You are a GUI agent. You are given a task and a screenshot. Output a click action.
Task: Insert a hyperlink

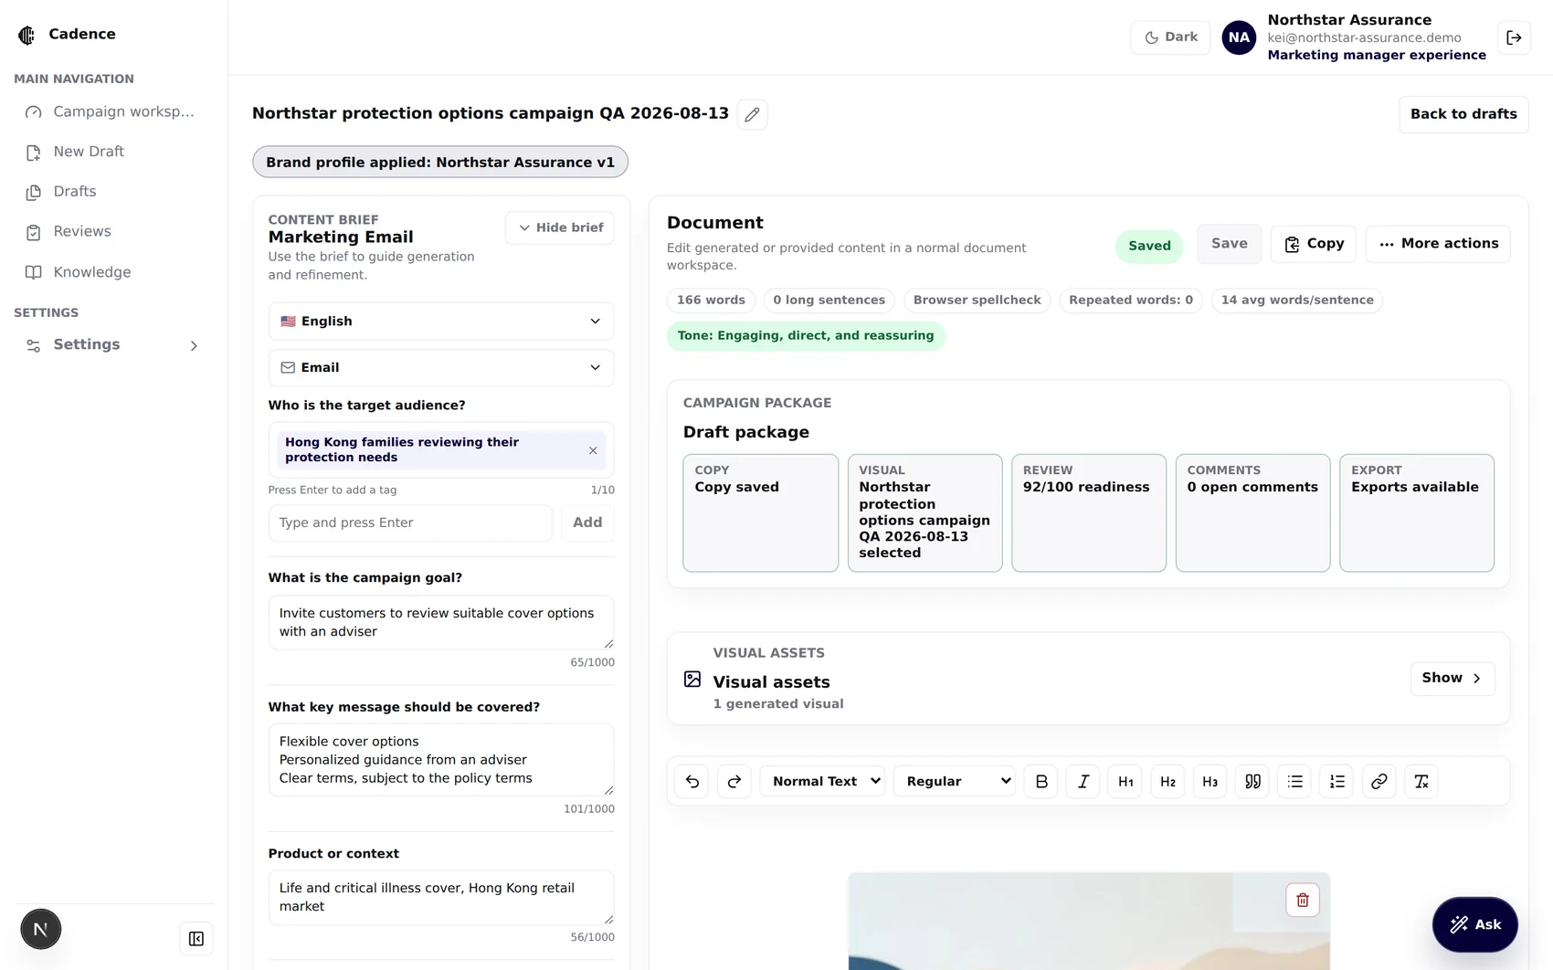tap(1379, 782)
